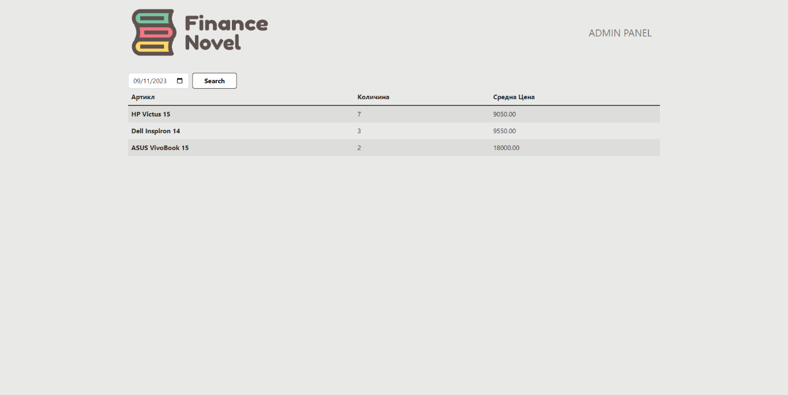The height and width of the screenshot is (395, 788).
Task: Select the month segment "09" in date field
Action: 137,81
